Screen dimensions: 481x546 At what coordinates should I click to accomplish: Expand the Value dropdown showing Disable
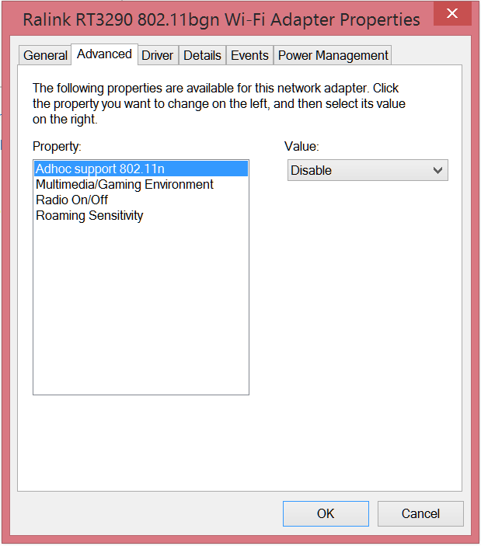tap(368, 170)
